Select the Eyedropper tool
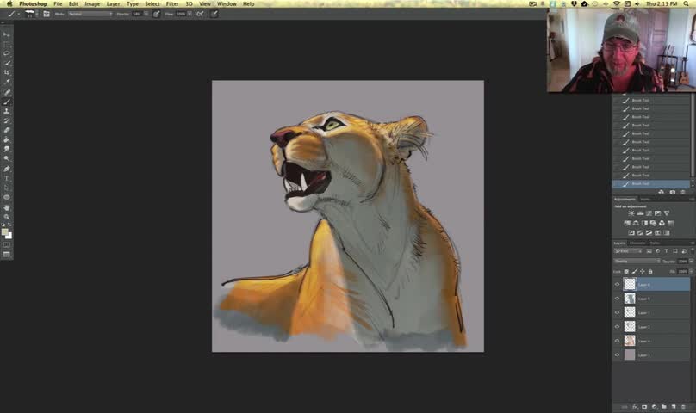 click(x=7, y=82)
